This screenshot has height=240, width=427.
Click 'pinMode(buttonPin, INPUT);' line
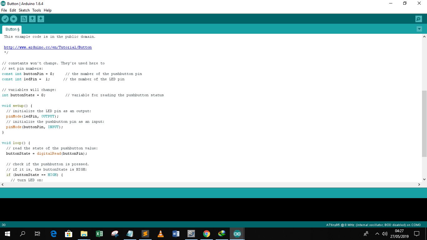(34, 127)
